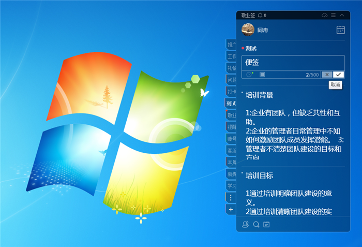The image size is (362, 247).
Task: Click into the 便签 note text field
Action: pos(293,63)
